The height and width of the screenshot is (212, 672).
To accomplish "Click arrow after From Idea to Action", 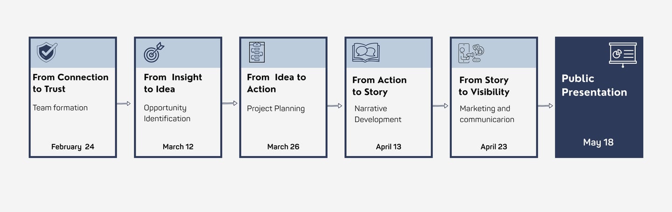I will coord(334,106).
